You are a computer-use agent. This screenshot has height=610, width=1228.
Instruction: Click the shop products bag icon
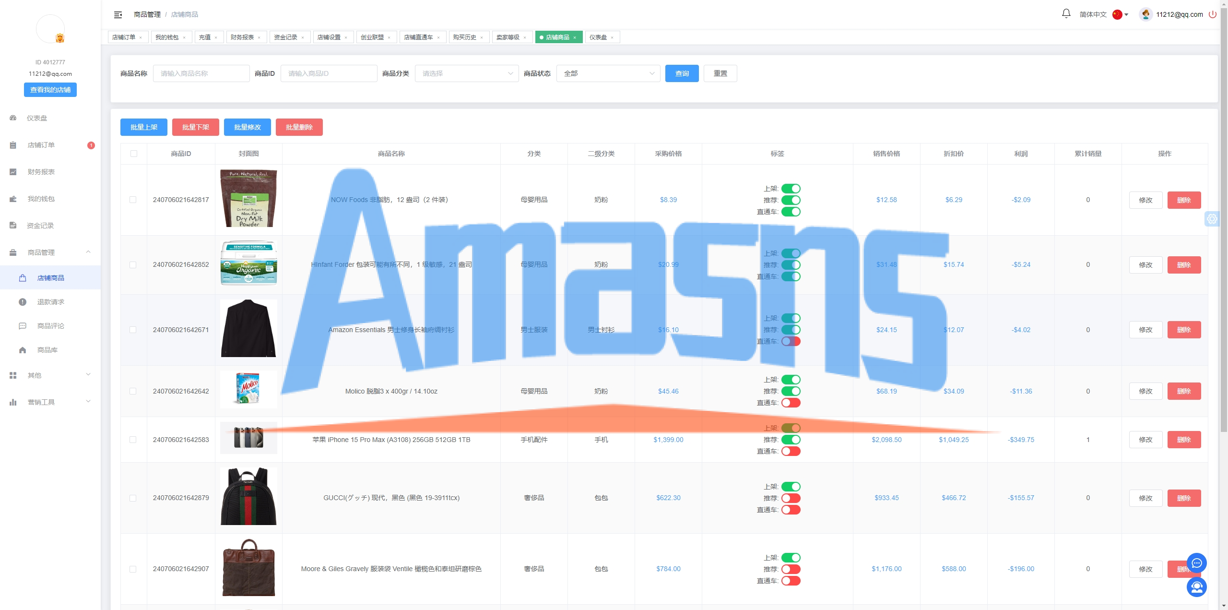(23, 278)
